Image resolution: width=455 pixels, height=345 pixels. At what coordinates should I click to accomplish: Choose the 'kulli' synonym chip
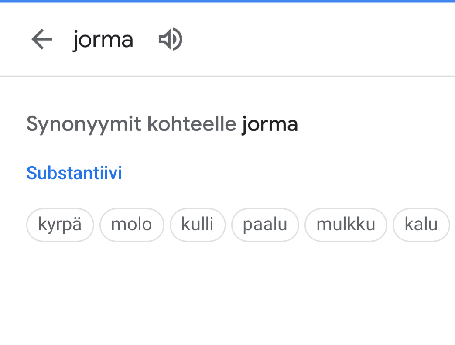click(x=198, y=225)
